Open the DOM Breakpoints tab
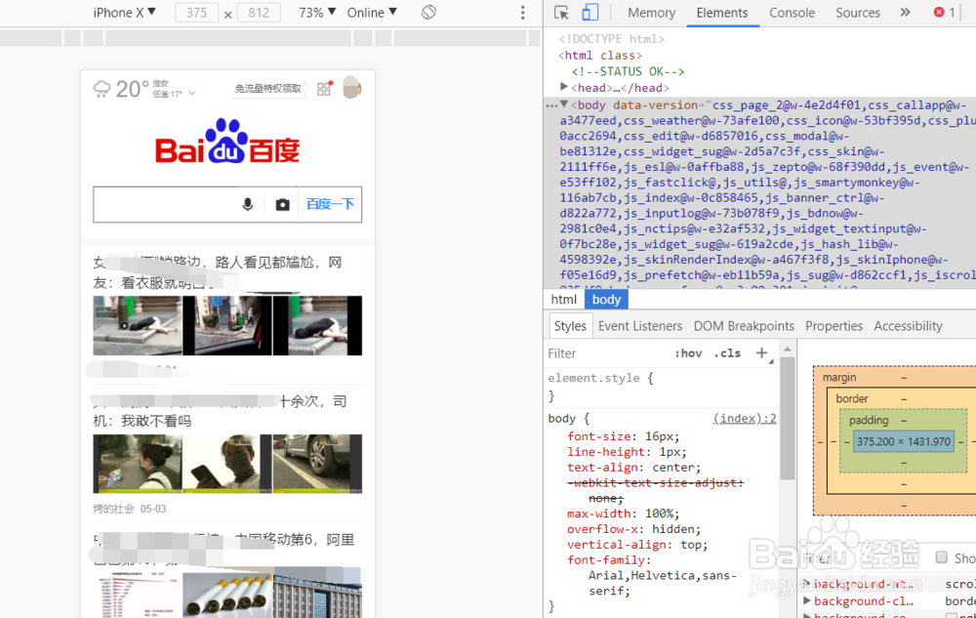 744,326
